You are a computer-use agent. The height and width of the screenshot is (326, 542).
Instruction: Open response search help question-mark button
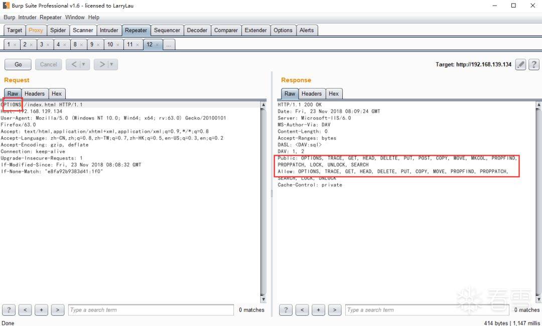click(x=286, y=310)
